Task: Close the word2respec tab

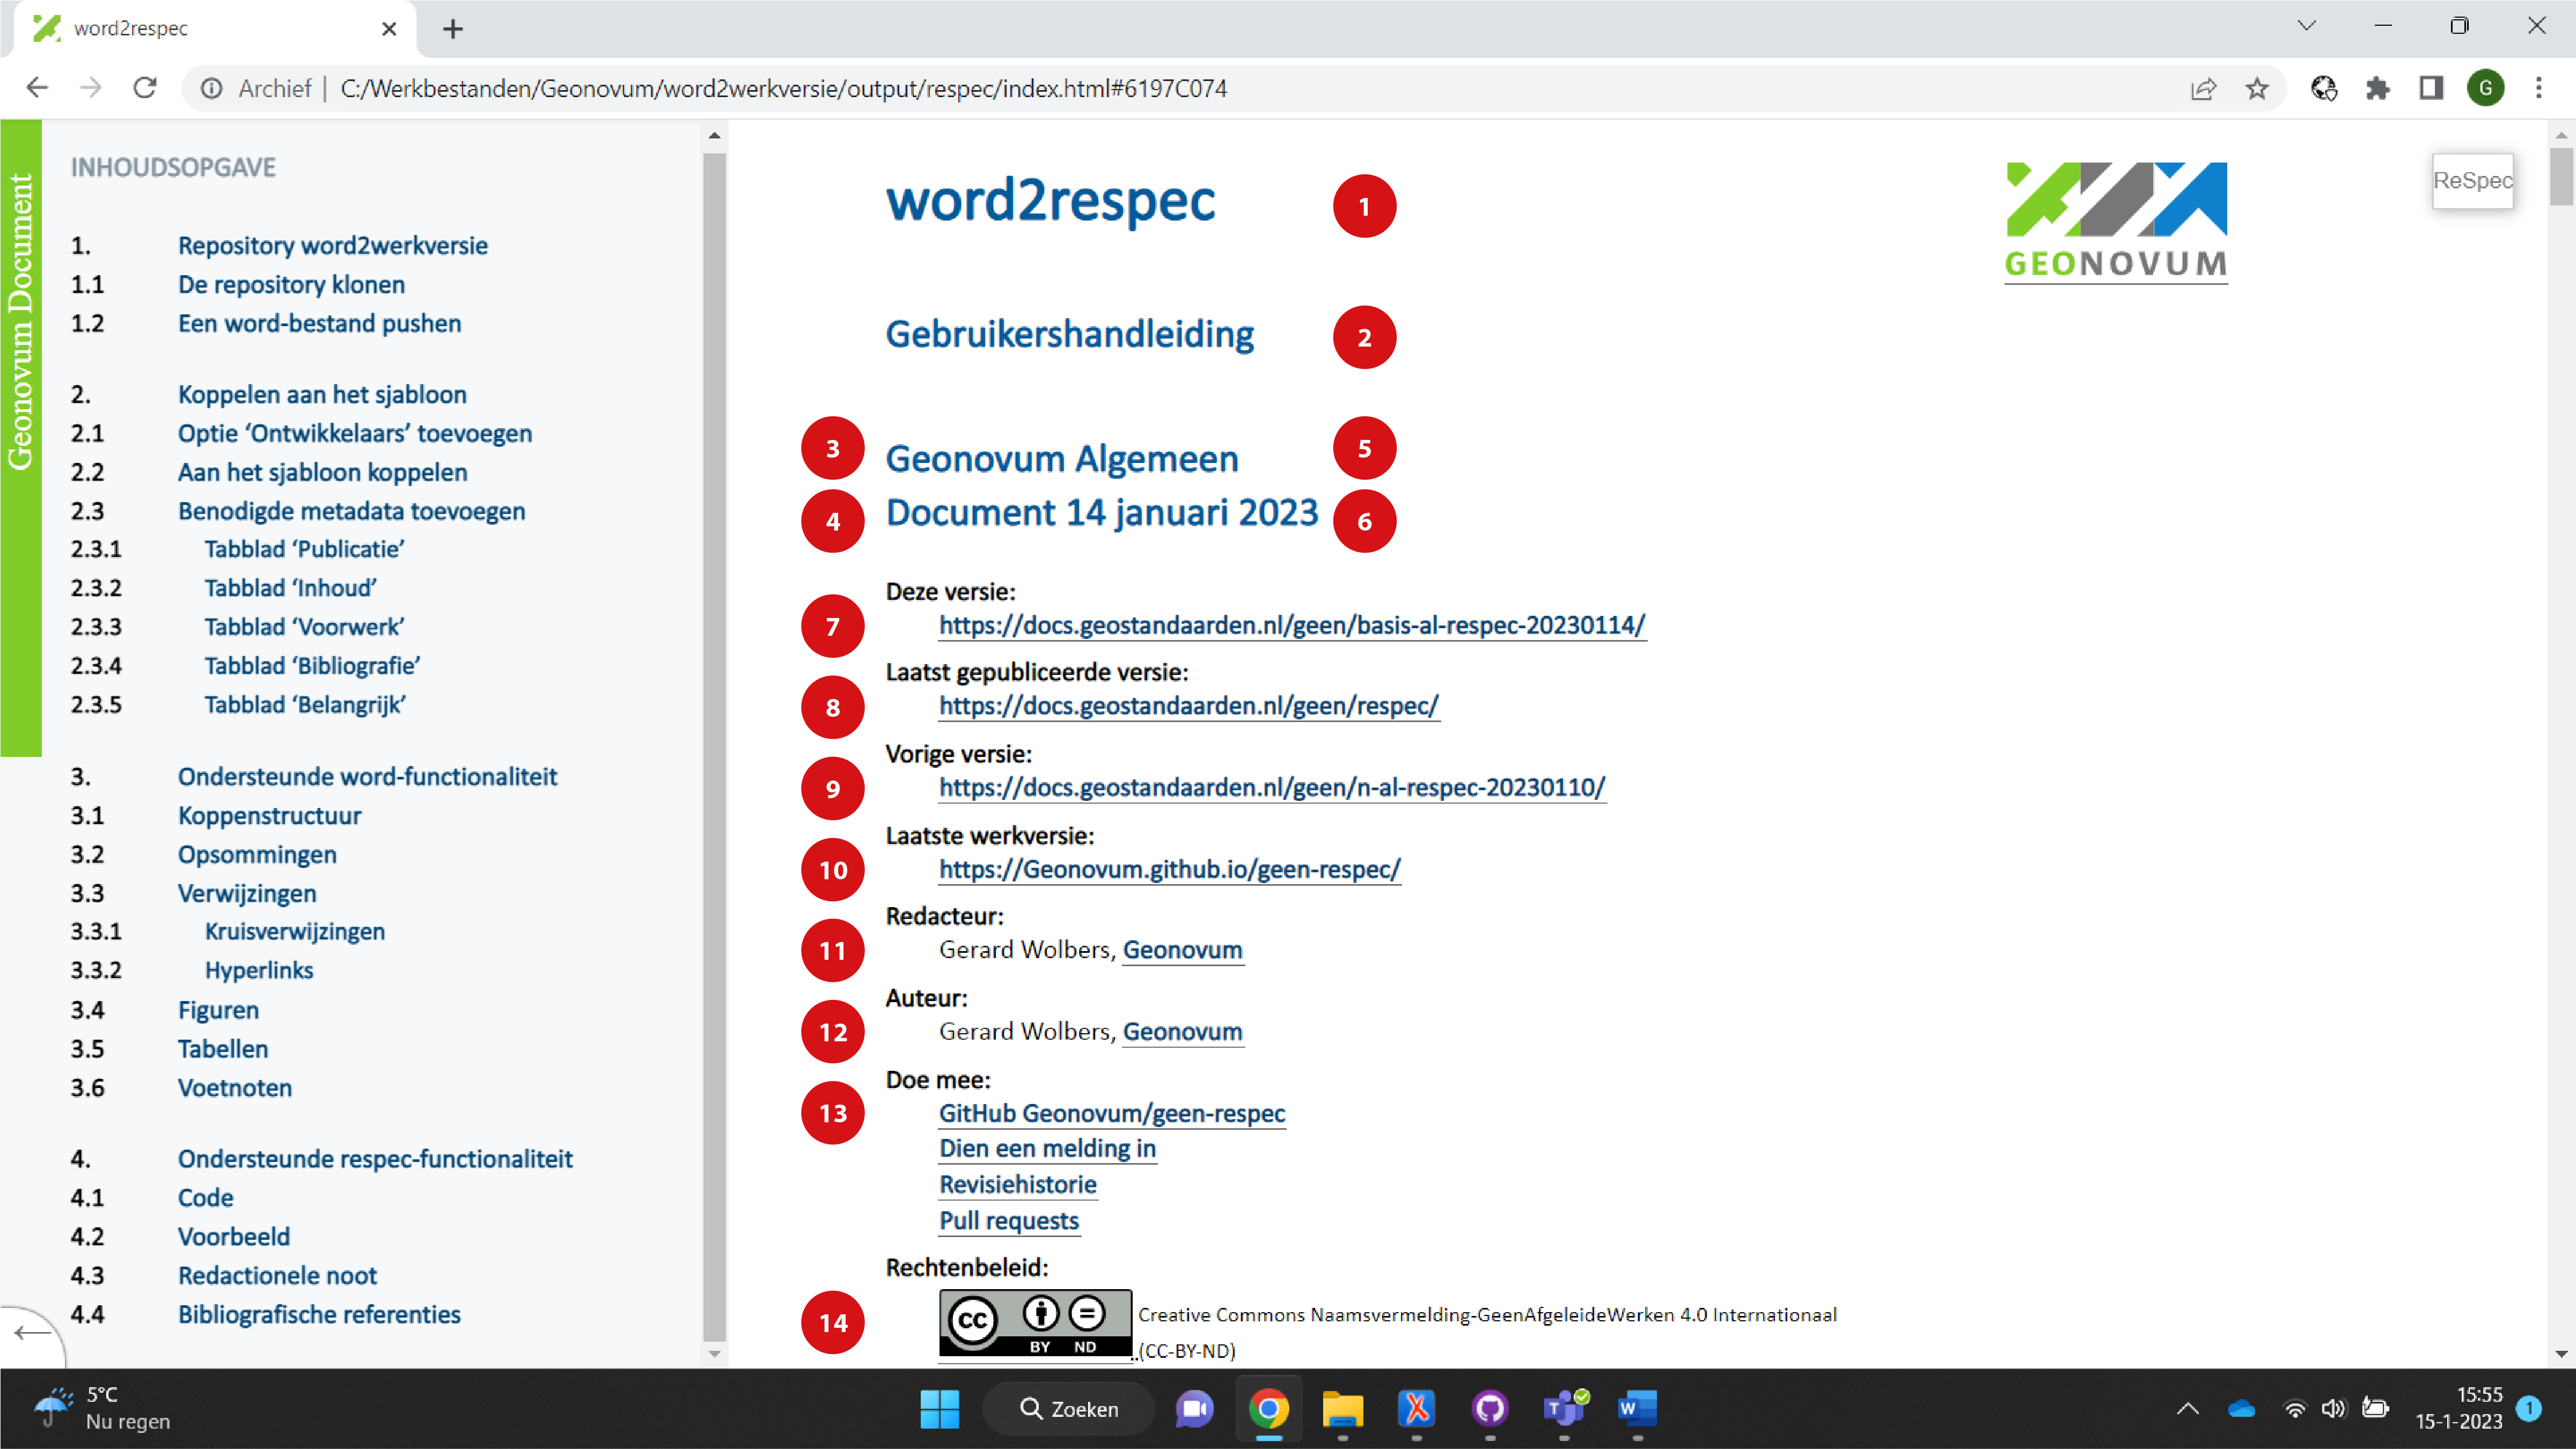Action: pyautogui.click(x=389, y=29)
